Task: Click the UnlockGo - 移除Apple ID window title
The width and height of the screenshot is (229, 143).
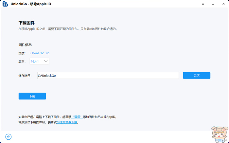Action: pyautogui.click(x=31, y=4)
